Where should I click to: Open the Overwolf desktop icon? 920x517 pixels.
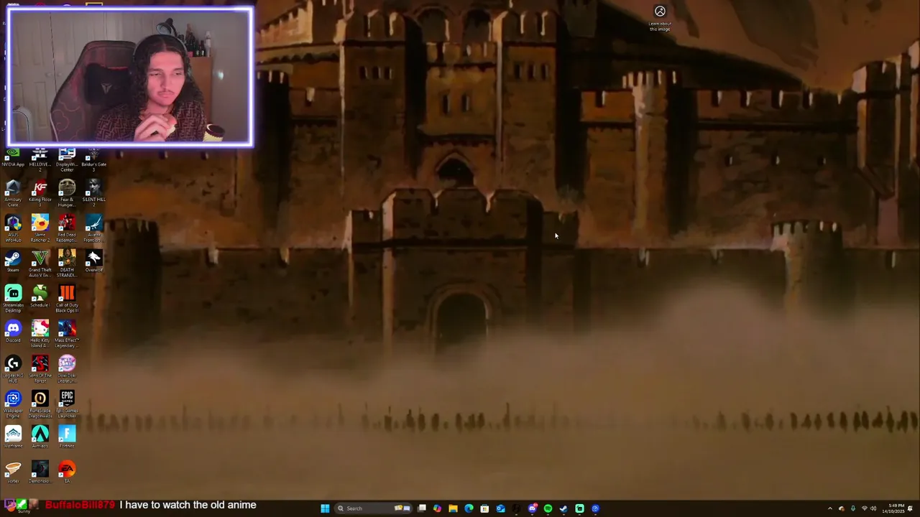pyautogui.click(x=93, y=261)
